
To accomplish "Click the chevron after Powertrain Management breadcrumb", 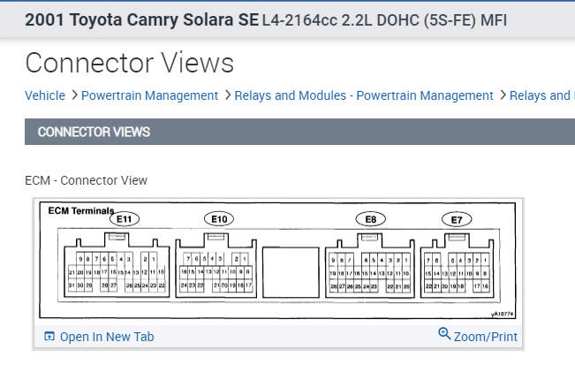I will (227, 95).
